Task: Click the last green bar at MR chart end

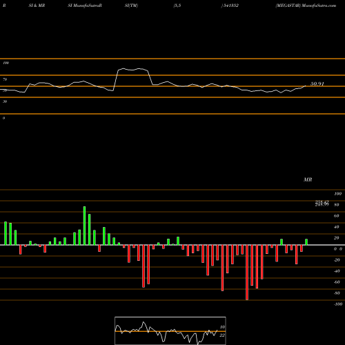Action: [x=306, y=242]
